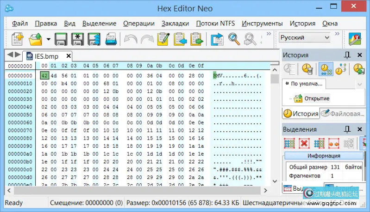This screenshot has height=212, width=370.
Task: Expand history branch list chevron
Action: 360,84
